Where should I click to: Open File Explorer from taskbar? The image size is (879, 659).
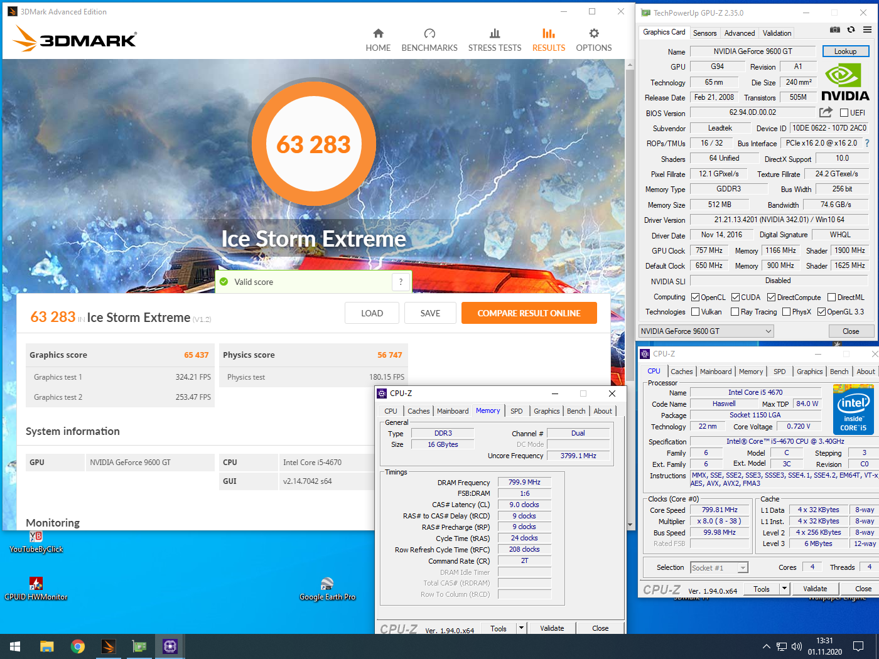(46, 646)
